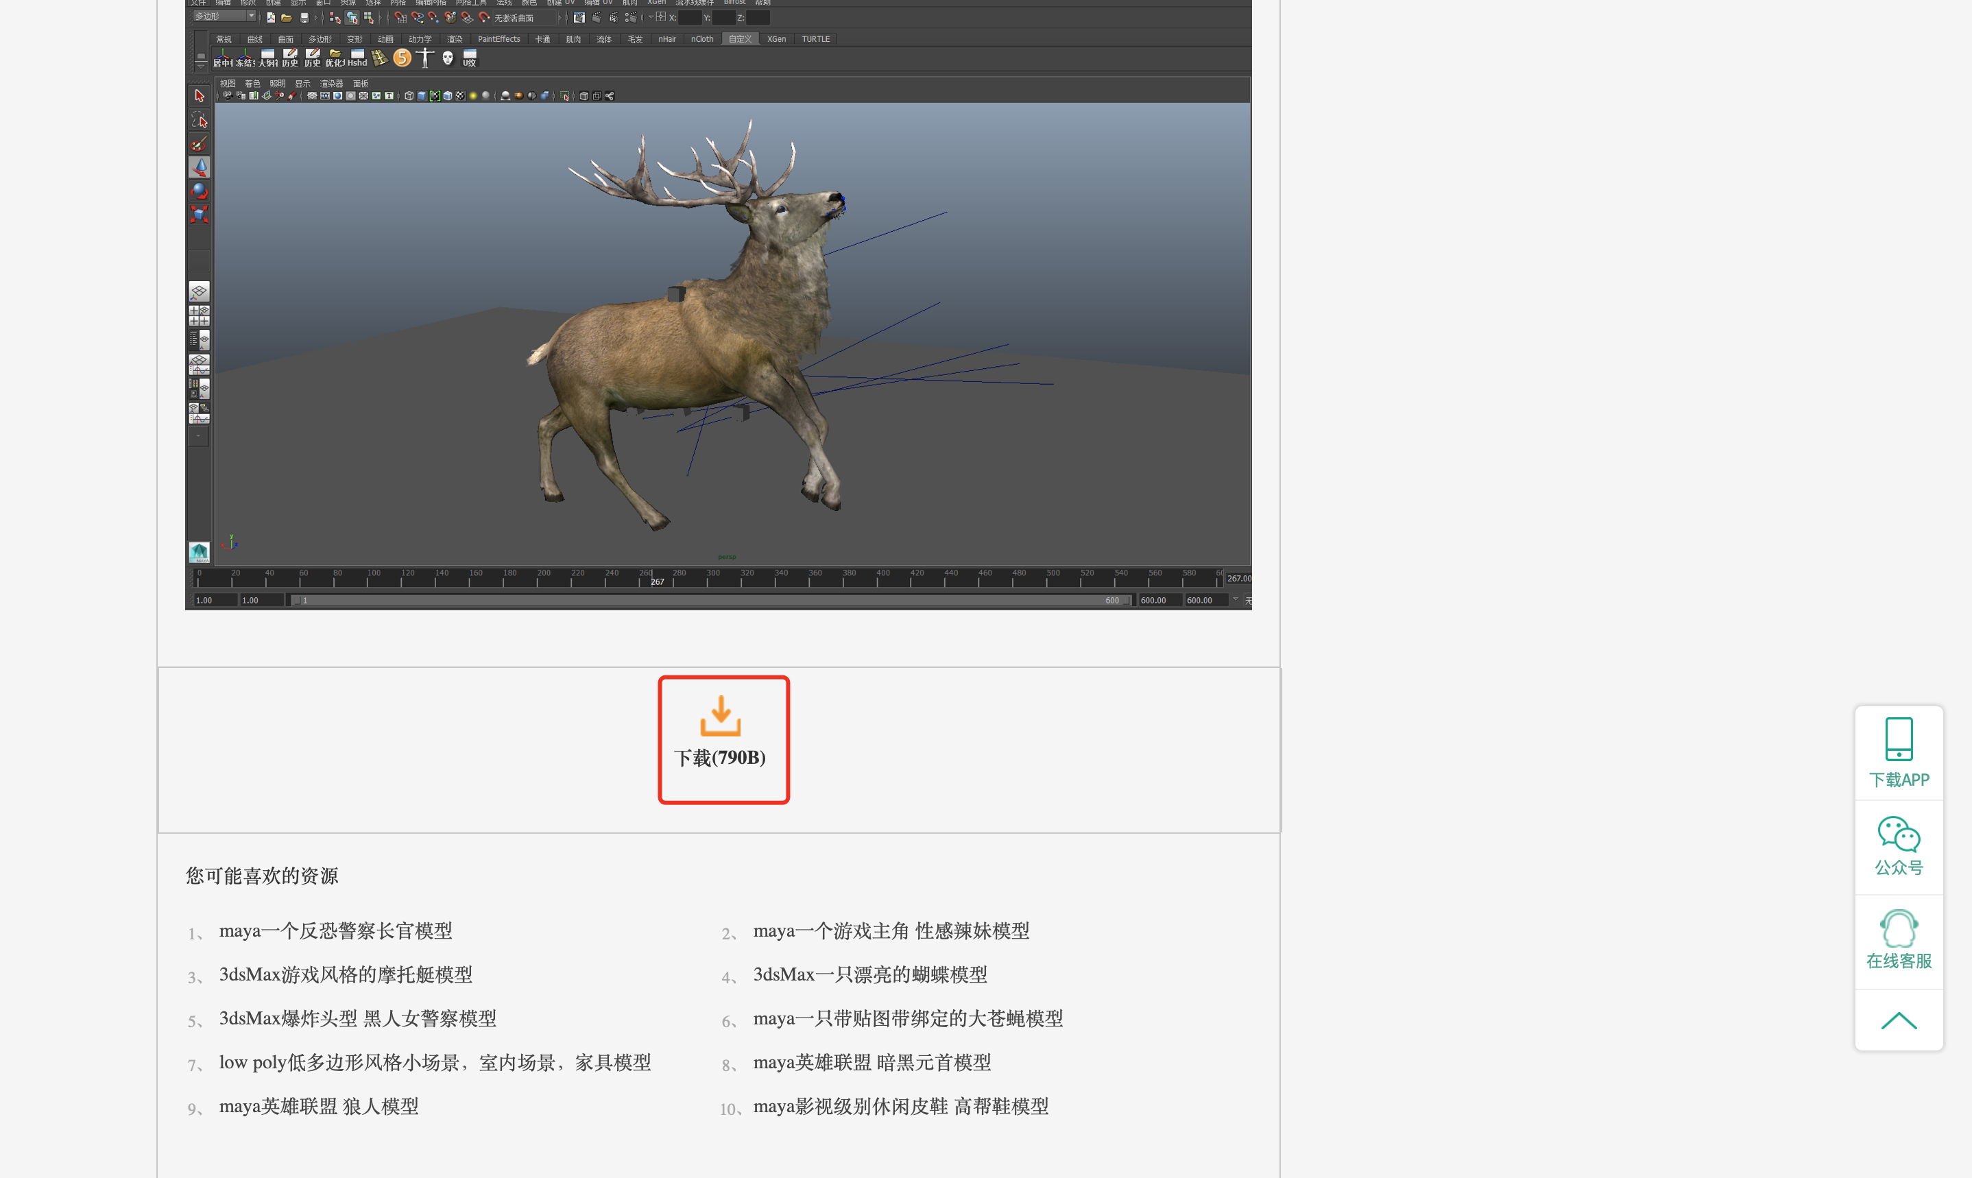Switch to the PaintEffects shelf tab
This screenshot has width=1972, height=1178.
[498, 39]
